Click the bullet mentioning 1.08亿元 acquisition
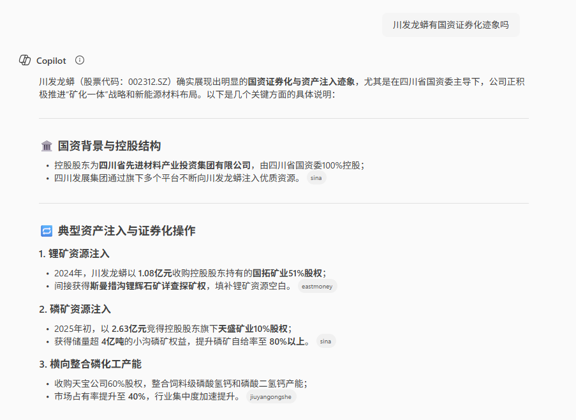The height and width of the screenshot is (420, 576). coord(190,273)
